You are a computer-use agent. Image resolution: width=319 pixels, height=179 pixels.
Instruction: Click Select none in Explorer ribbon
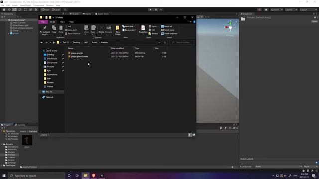pyautogui.click(x=167, y=30)
